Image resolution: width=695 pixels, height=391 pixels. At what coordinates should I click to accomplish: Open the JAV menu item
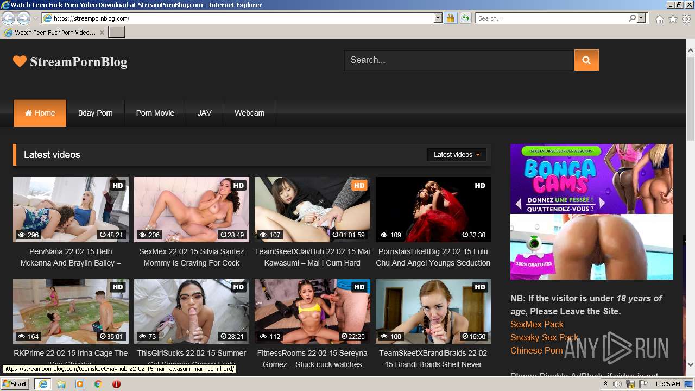pyautogui.click(x=205, y=113)
